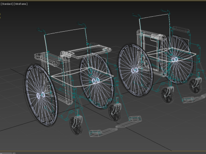The height and width of the screenshot is (154, 206).
Task: Select the front-left caster wheel of the left wheelchair
Action: point(76,125)
